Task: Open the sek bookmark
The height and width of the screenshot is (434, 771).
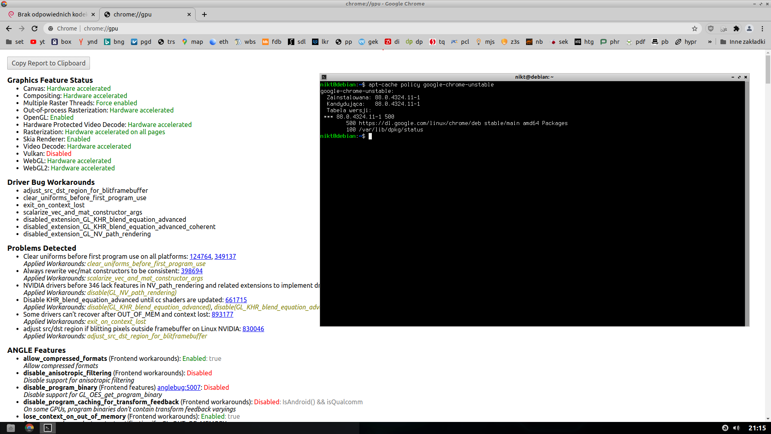Action: pyautogui.click(x=559, y=42)
